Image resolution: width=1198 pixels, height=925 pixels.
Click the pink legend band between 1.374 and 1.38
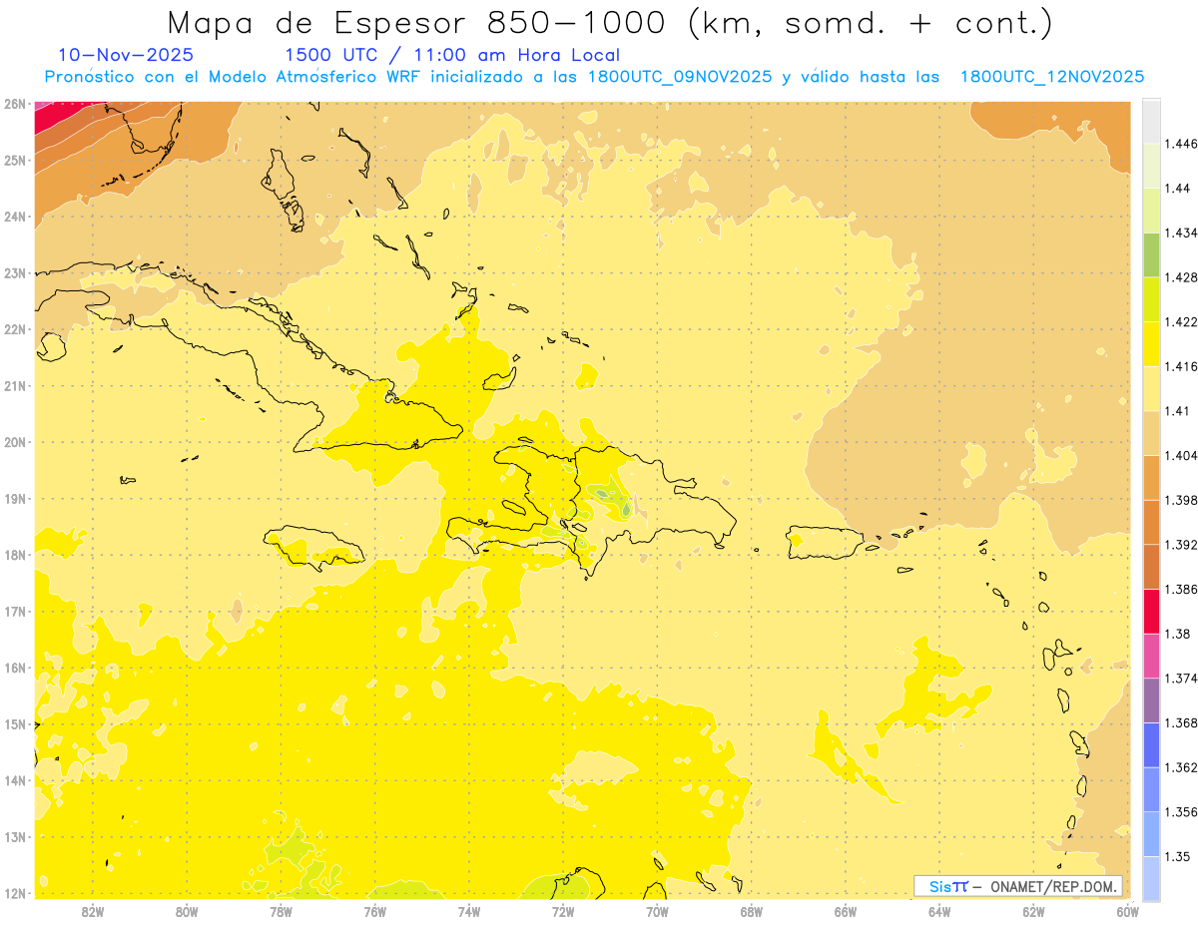pos(1151,656)
